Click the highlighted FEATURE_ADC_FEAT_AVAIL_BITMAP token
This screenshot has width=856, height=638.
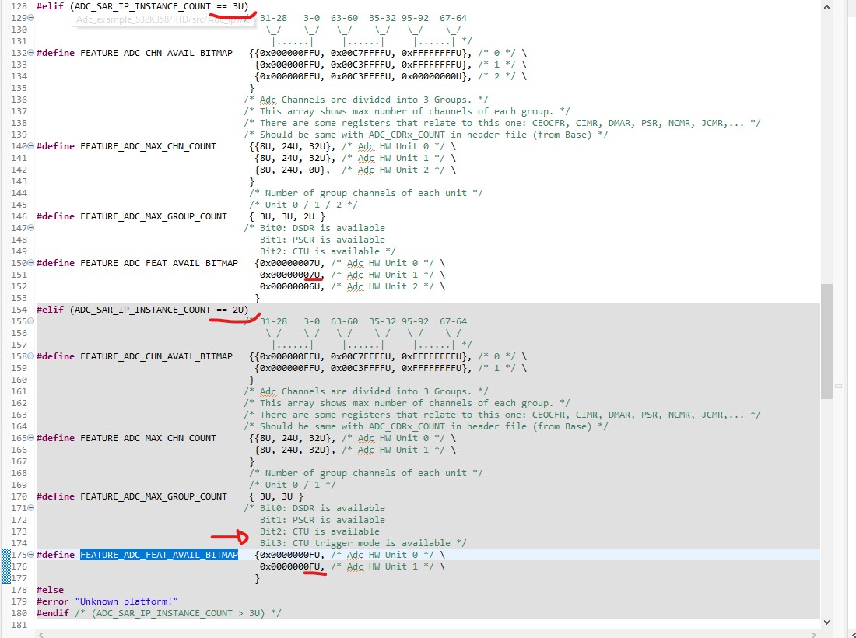click(x=159, y=555)
